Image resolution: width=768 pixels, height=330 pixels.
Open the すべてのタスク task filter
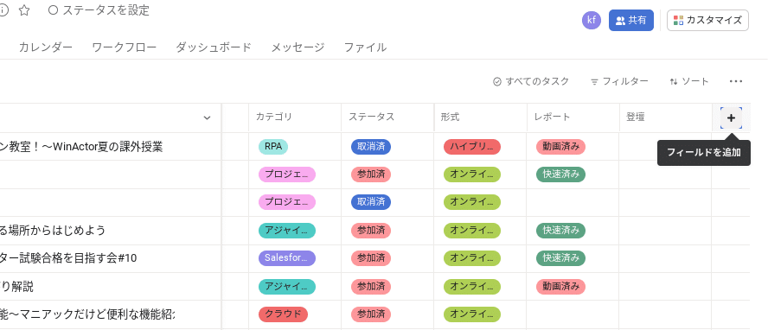click(x=531, y=81)
